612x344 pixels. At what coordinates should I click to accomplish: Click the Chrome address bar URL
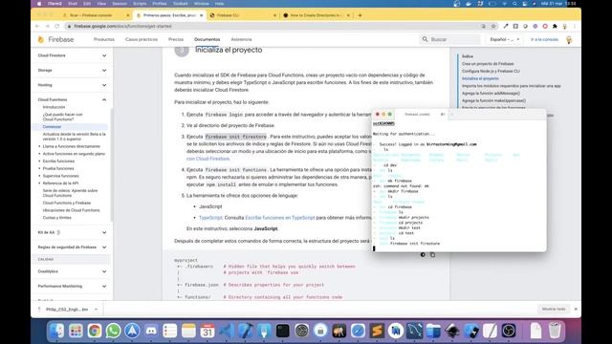coord(122,26)
